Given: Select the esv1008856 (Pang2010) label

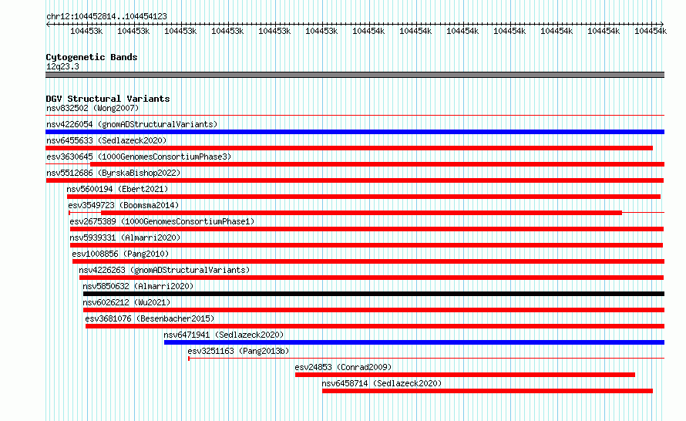Looking at the screenshot, I should coord(120,254).
